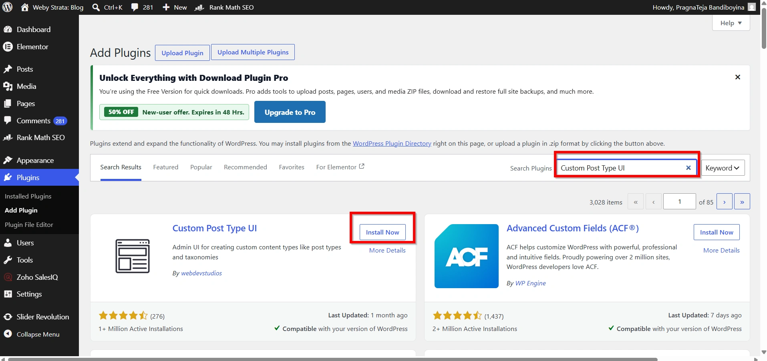This screenshot has width=767, height=361.
Task: Click Upload Multiple Plugins button
Action: click(253, 52)
